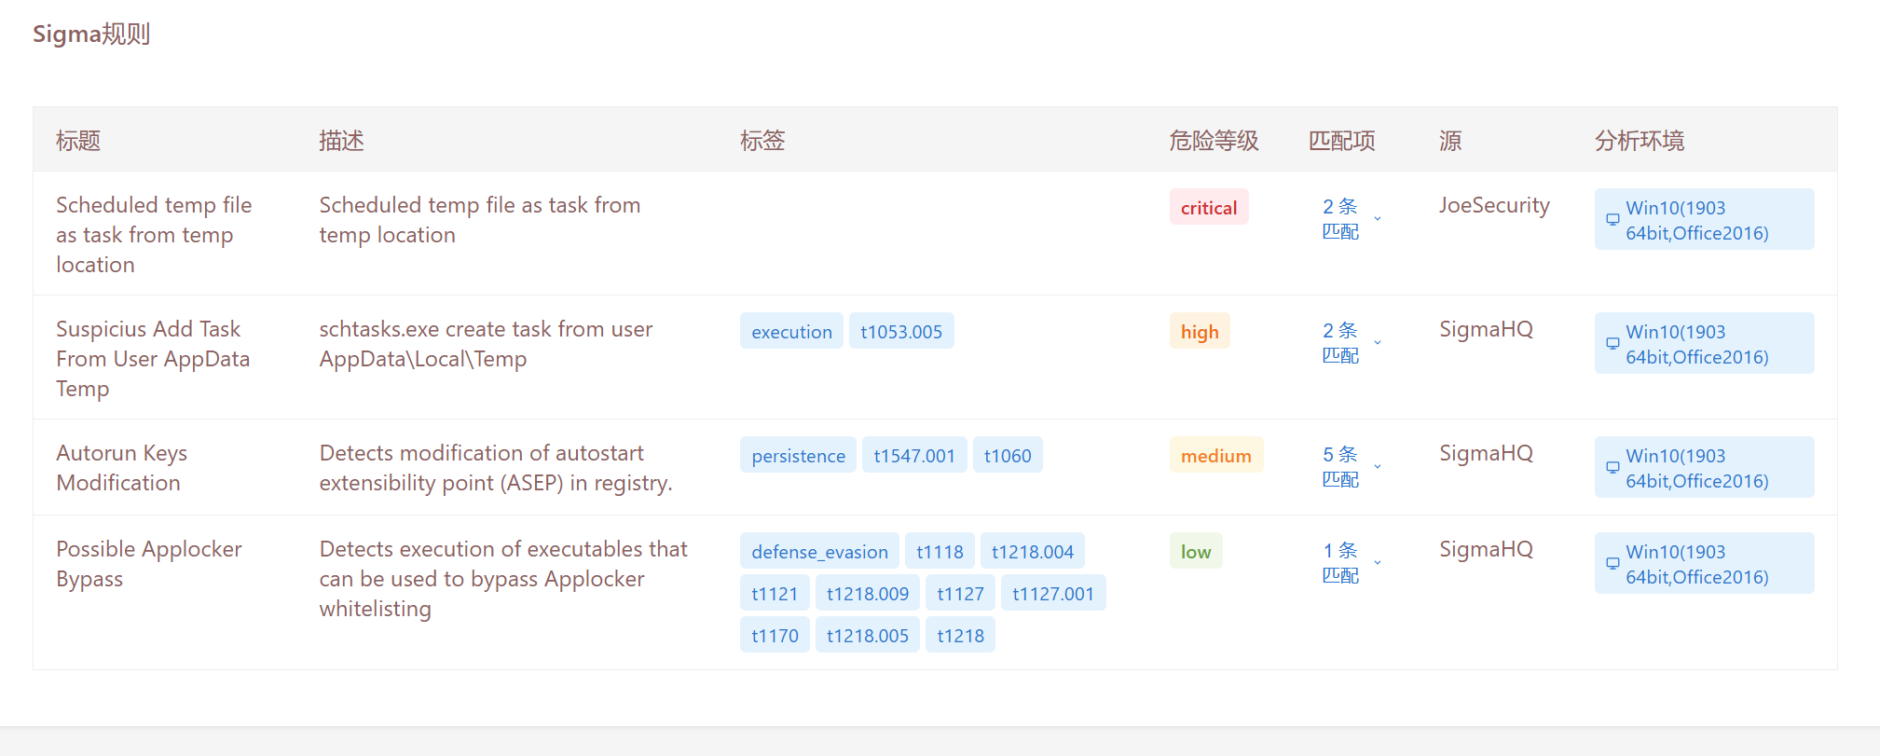Click the low severity badge
Image resolution: width=1880 pixels, height=756 pixels.
click(1195, 552)
